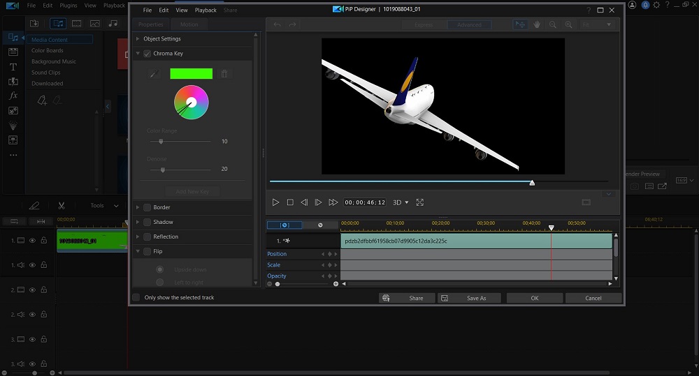Screen dimensions: 699x376
Task: Open the 3D dropdown menu
Action: (401, 202)
